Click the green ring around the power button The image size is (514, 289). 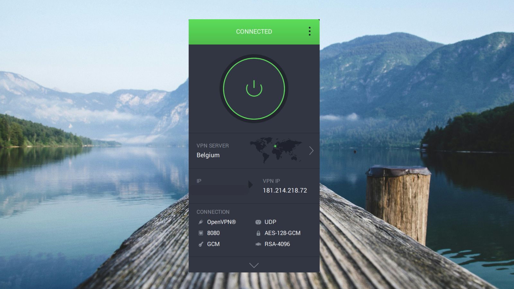tap(254, 58)
